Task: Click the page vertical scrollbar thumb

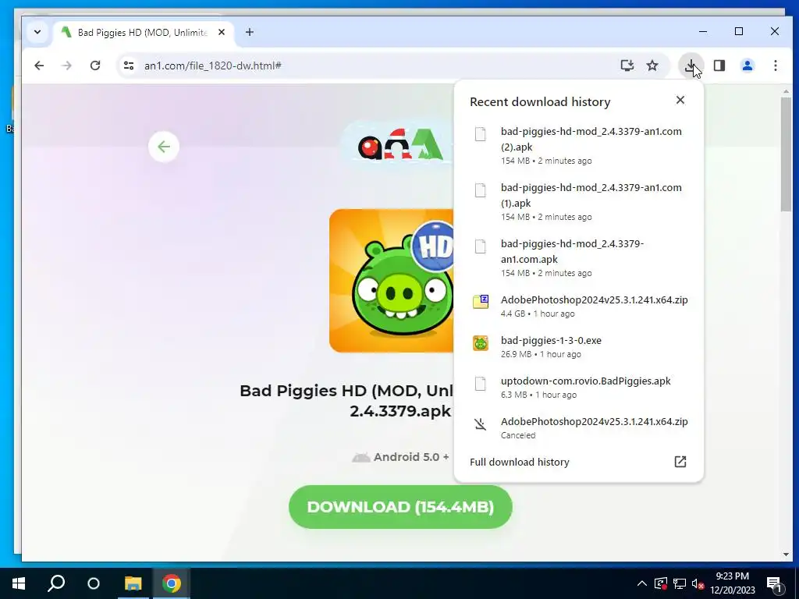Action: pos(786,154)
